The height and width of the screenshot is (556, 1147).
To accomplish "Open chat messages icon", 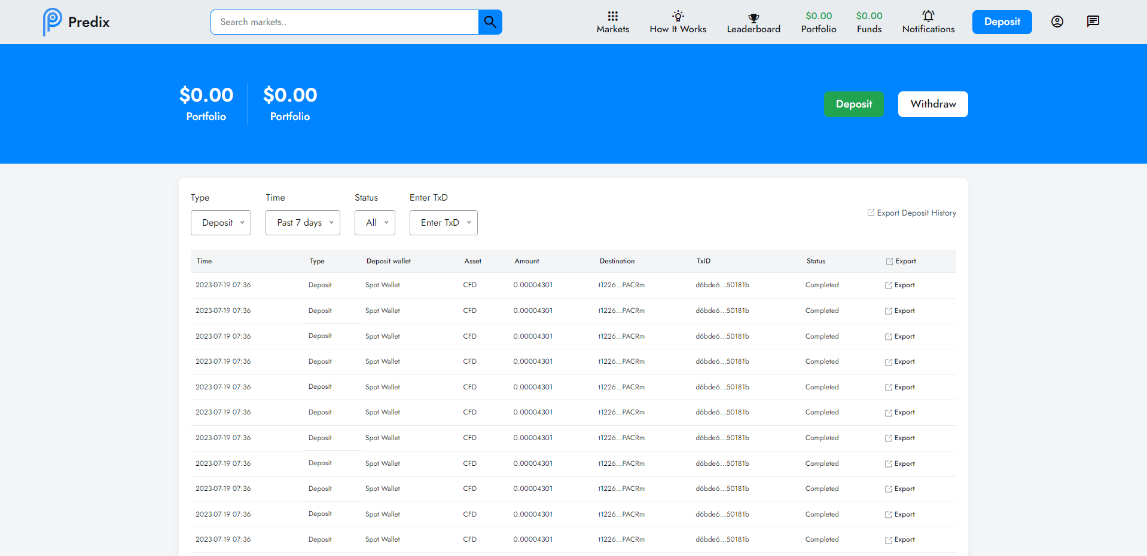I will click(x=1093, y=21).
